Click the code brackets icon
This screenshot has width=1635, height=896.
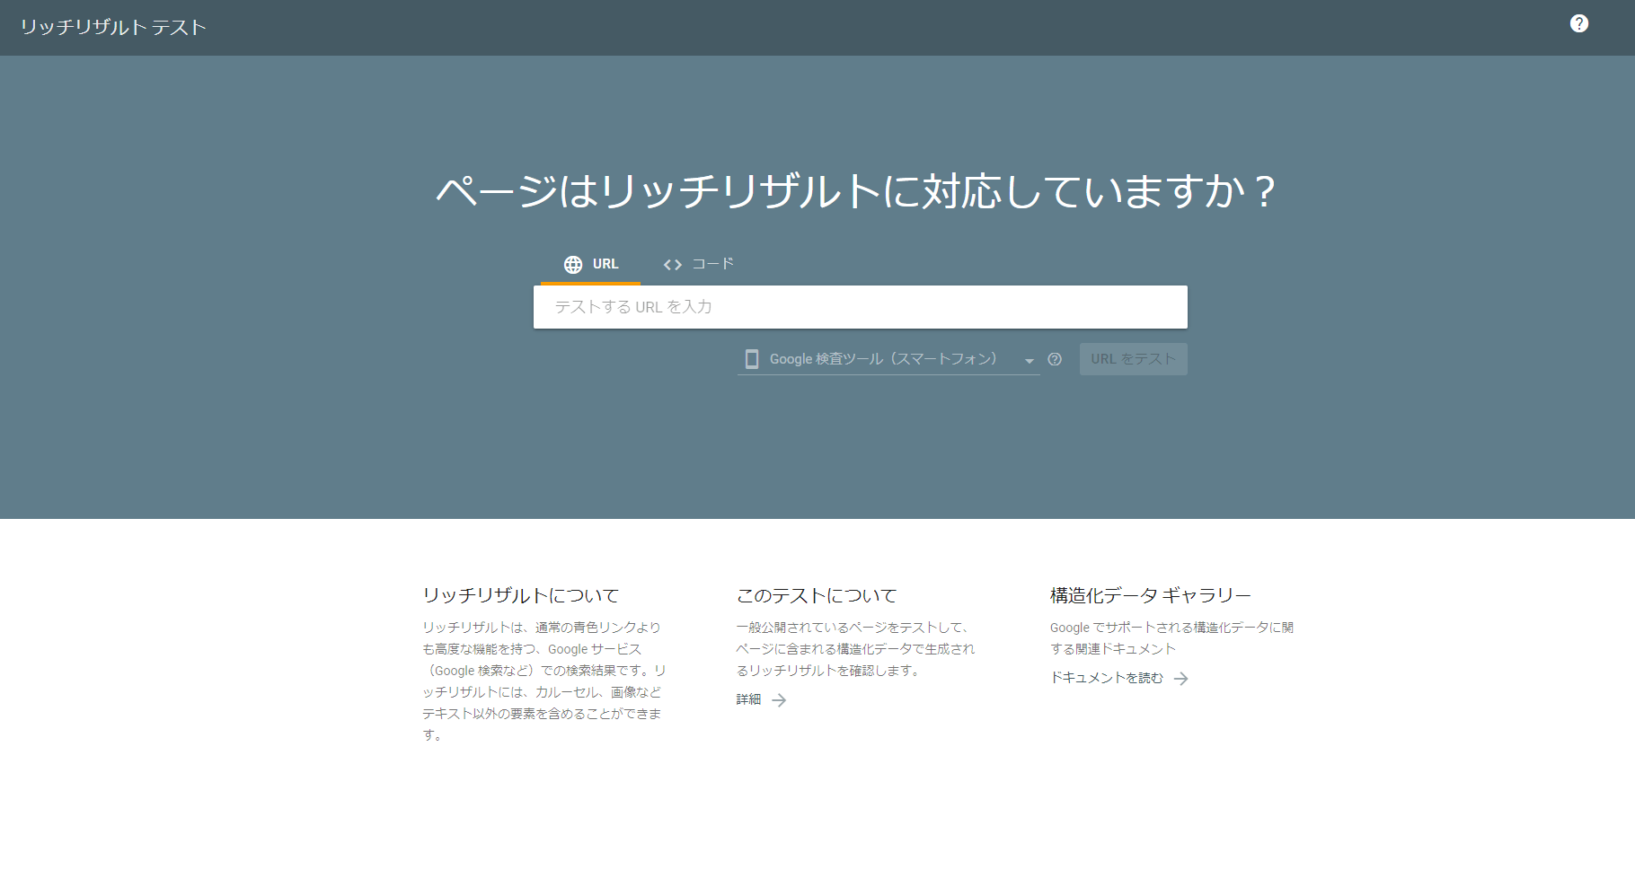coord(672,265)
